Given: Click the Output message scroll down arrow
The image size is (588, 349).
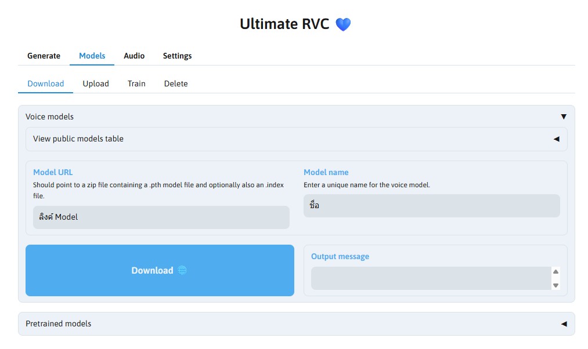Looking at the screenshot, I should tap(555, 285).
